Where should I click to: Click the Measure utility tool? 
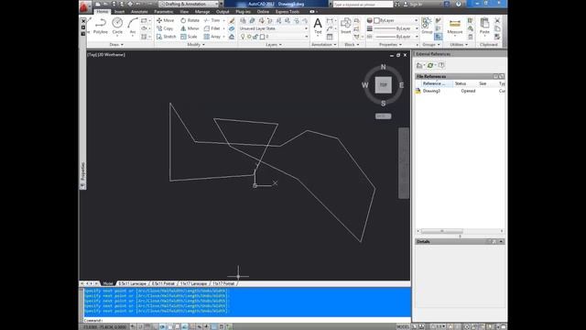pos(455,26)
